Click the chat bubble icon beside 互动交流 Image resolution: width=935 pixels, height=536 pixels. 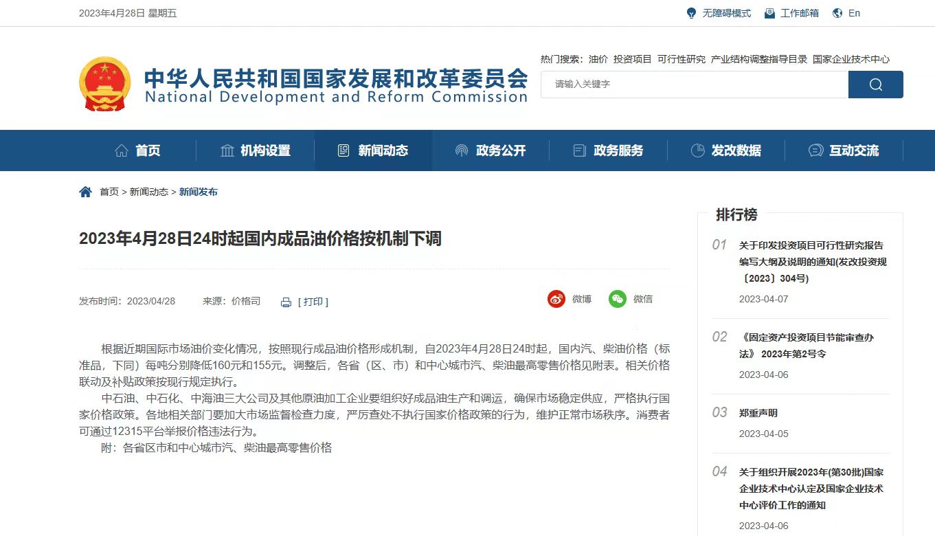(x=816, y=150)
